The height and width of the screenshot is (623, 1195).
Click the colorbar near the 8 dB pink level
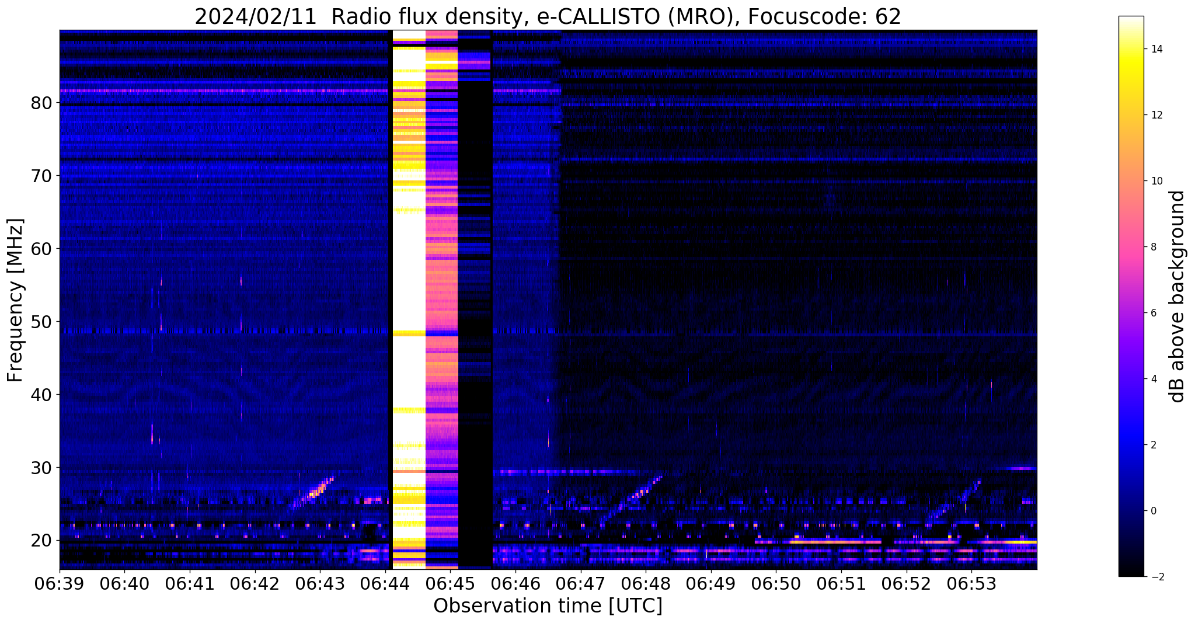[1131, 246]
